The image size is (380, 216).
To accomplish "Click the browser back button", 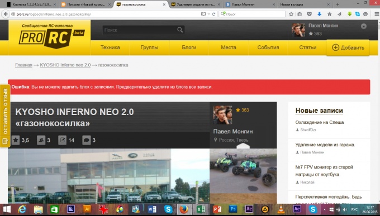I will [x=6, y=14].
